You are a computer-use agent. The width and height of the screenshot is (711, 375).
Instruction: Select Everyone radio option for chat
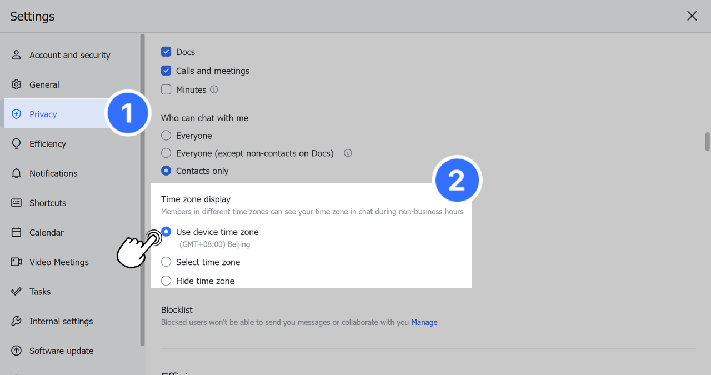[166, 136]
